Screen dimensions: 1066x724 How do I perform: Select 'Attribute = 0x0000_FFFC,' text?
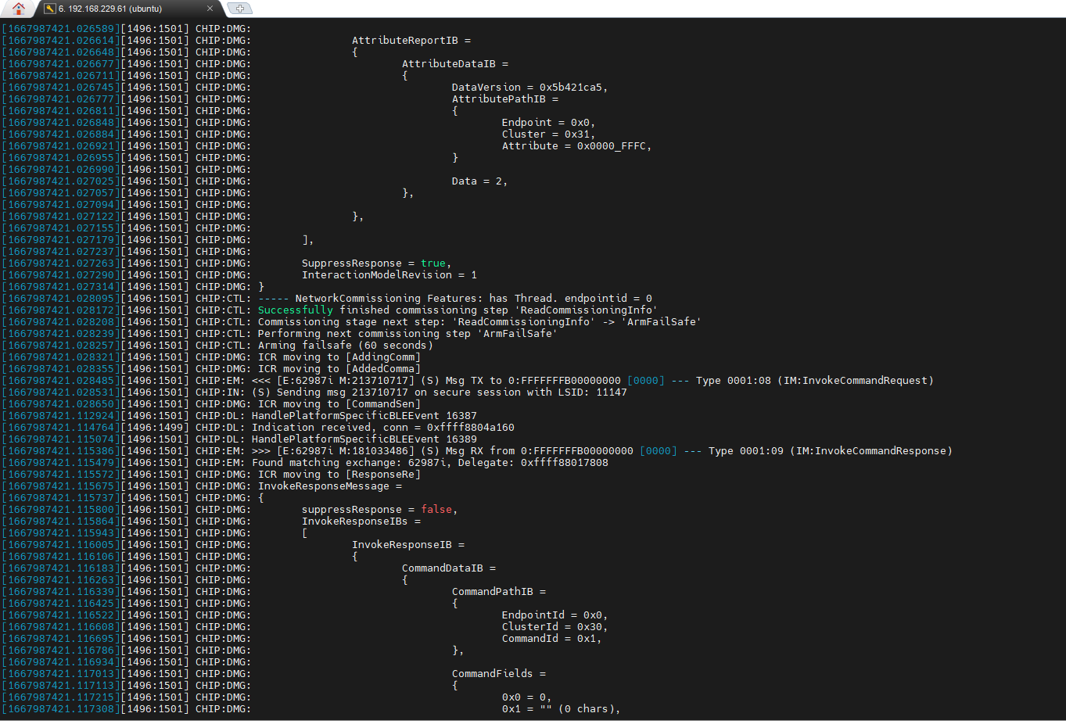coord(576,146)
